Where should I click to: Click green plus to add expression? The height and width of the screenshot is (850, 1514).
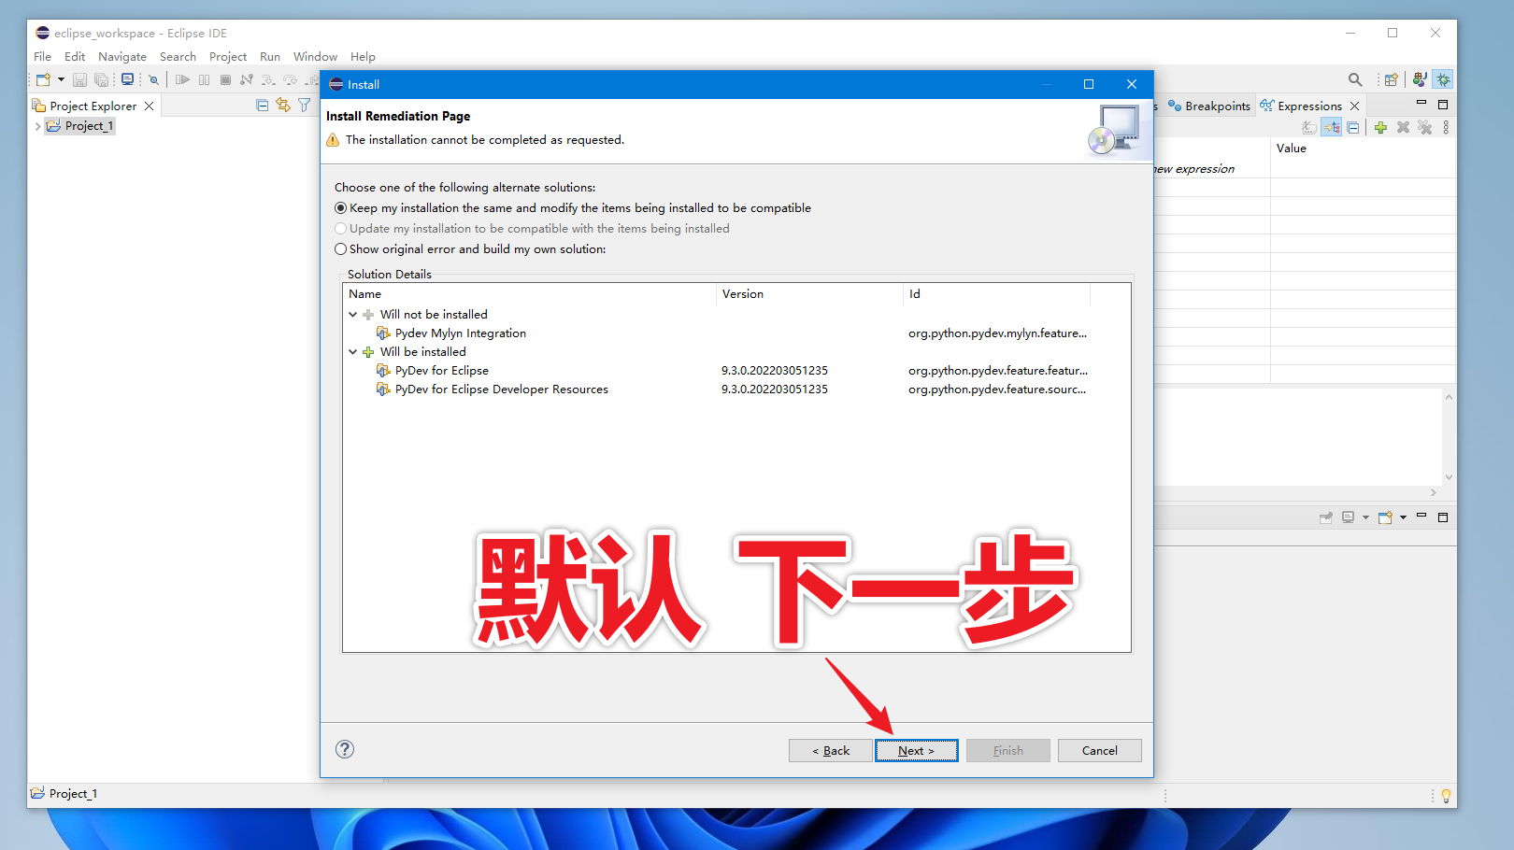click(x=1380, y=128)
